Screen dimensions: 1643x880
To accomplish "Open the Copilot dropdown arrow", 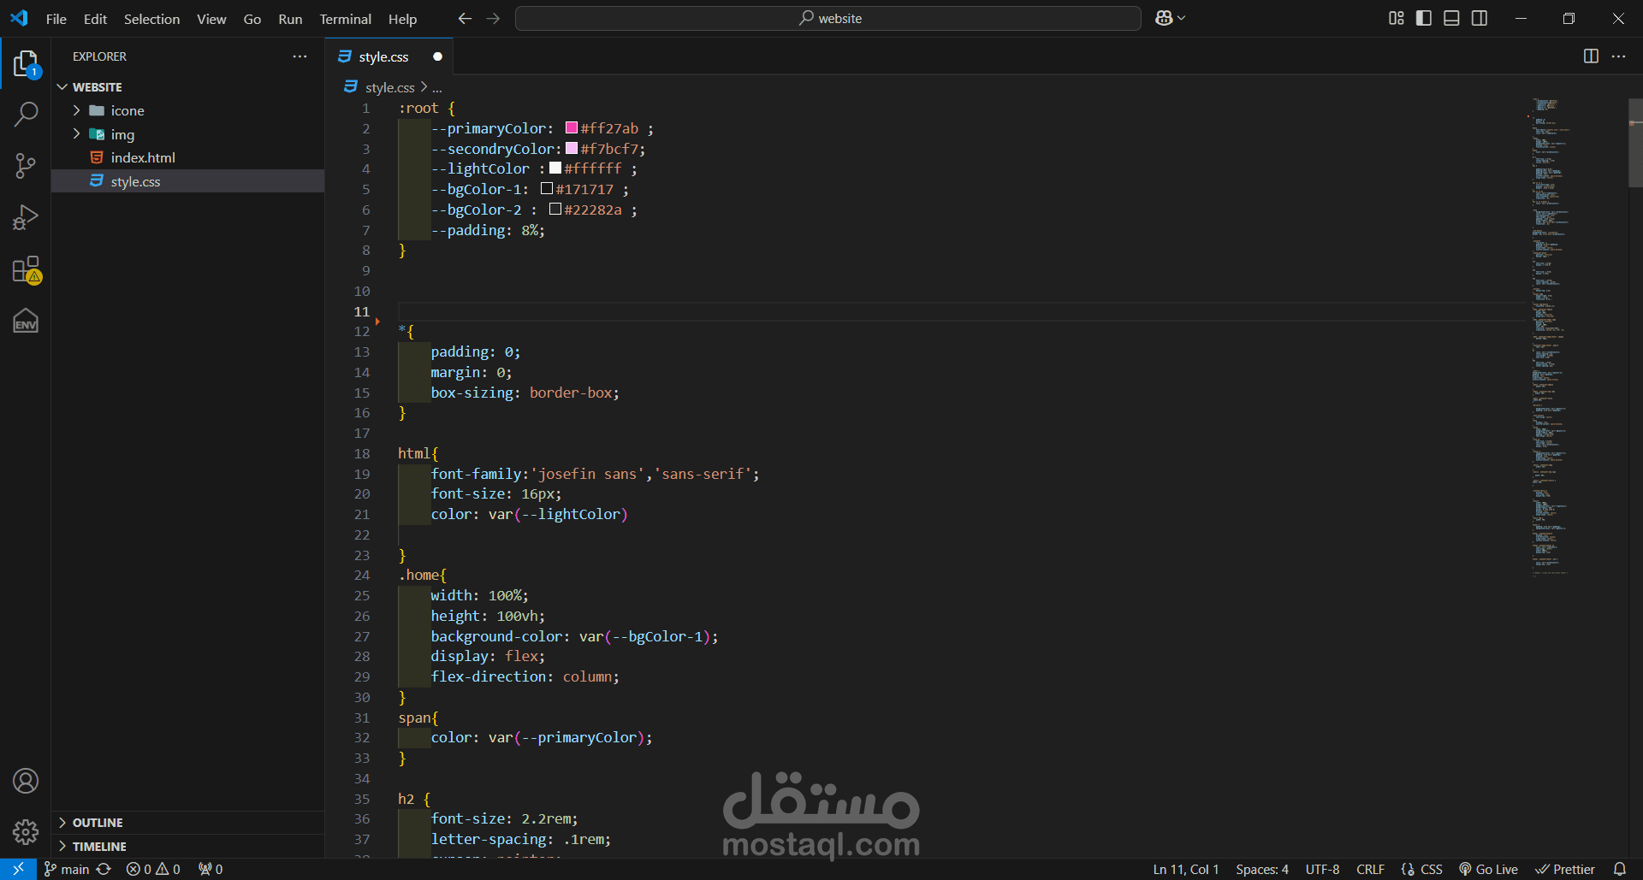I will click(1182, 18).
